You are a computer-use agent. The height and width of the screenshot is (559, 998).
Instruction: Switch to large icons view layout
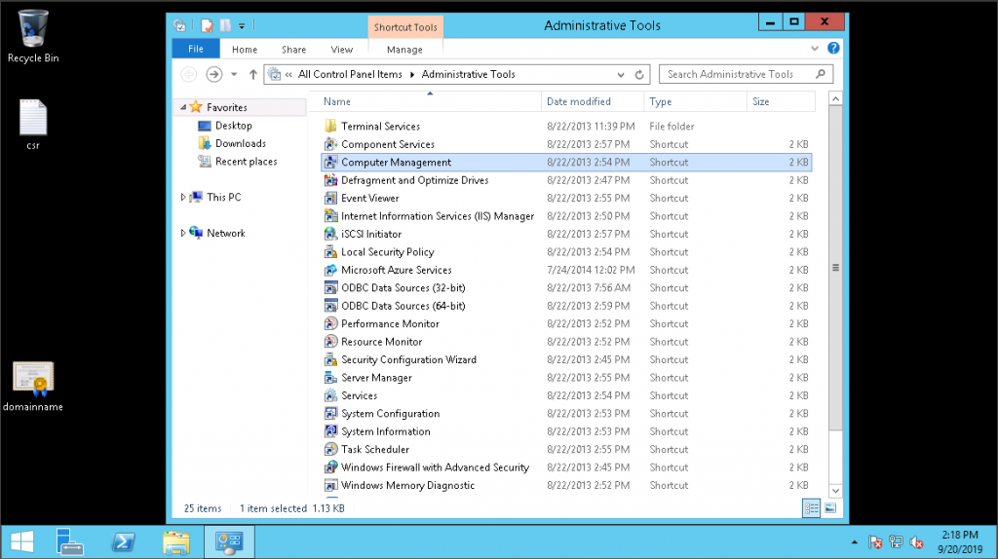pyautogui.click(x=830, y=508)
